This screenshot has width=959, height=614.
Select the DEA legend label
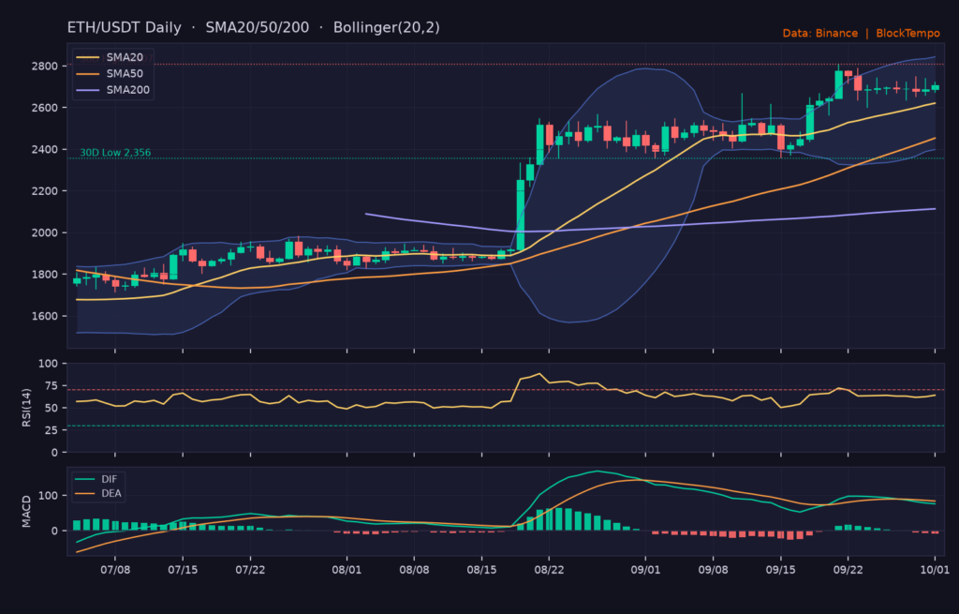111,493
